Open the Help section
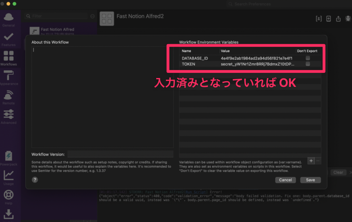This screenshot has width=352, height=222. pos(8,197)
